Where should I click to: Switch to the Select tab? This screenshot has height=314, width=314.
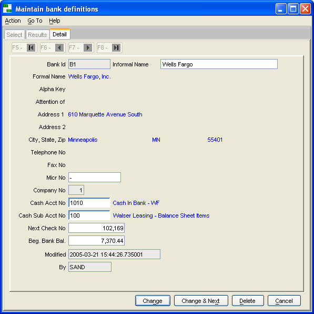point(14,35)
